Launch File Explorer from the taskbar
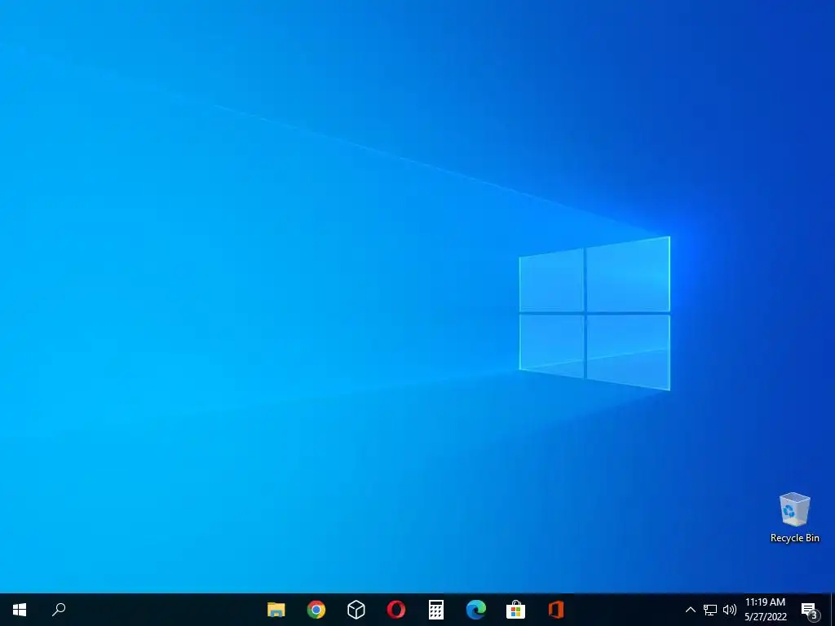 click(276, 610)
